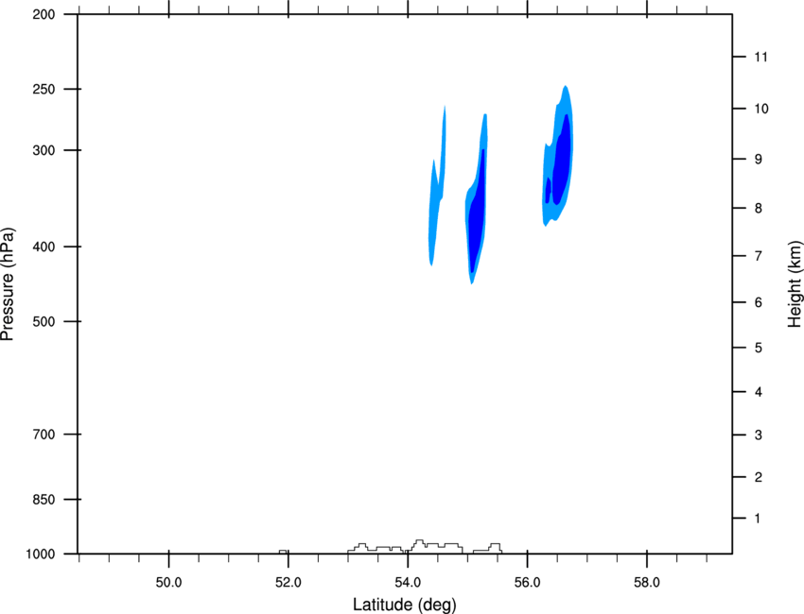This screenshot has height=614, width=804.
Task: Click the Height (km) axis title
Action: (795, 284)
